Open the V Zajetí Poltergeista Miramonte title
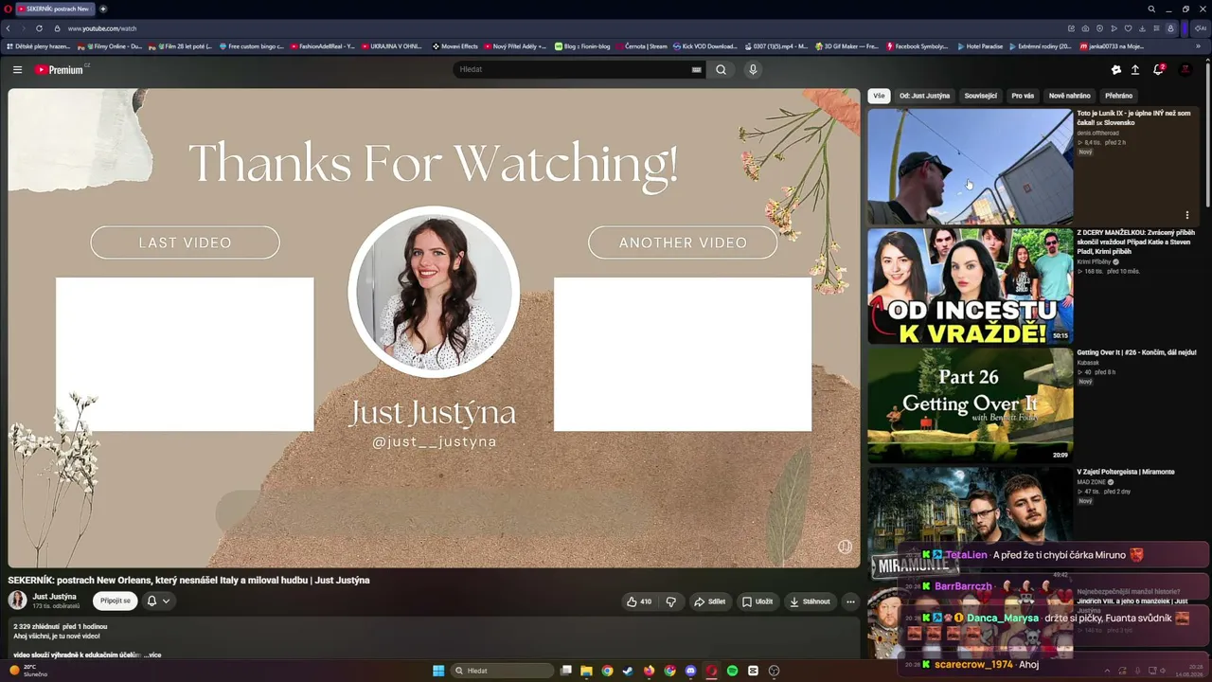The height and width of the screenshot is (682, 1212). coord(1126,472)
